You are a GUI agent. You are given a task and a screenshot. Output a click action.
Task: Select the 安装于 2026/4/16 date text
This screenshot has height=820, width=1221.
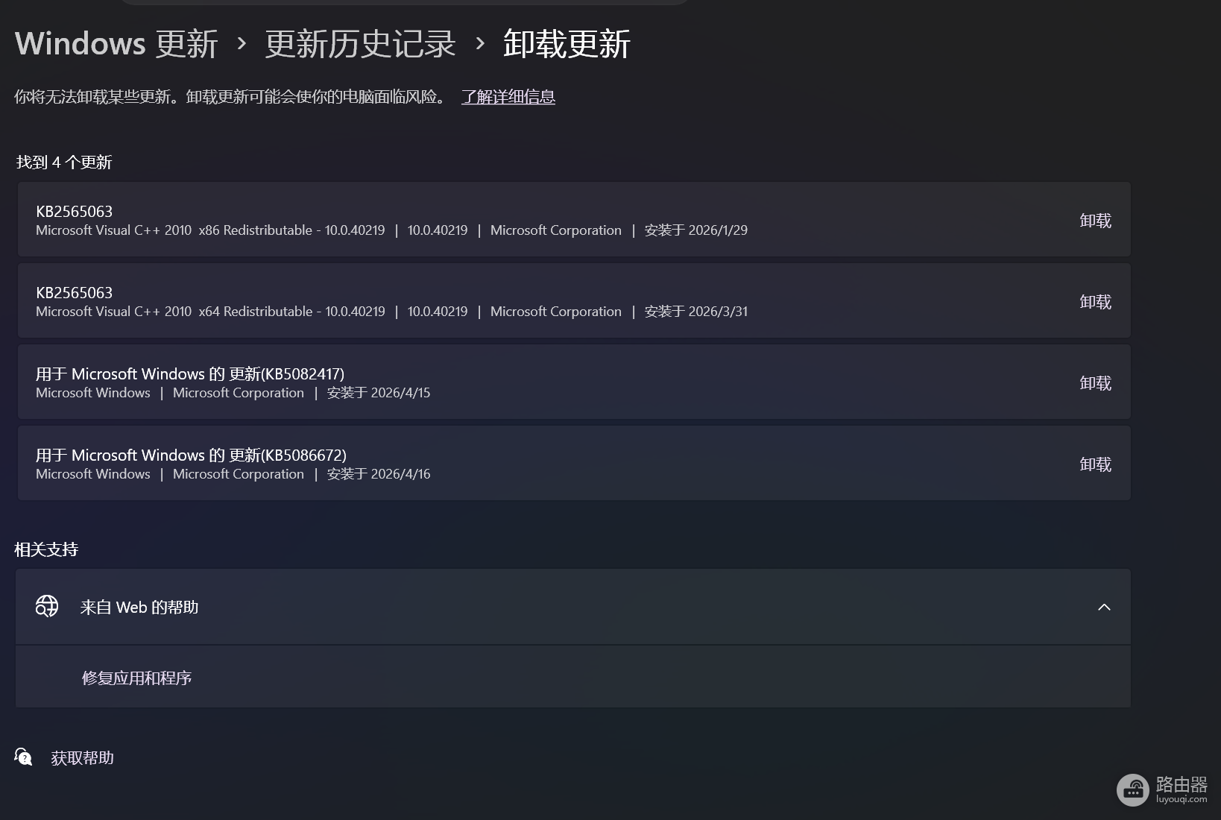pos(379,474)
